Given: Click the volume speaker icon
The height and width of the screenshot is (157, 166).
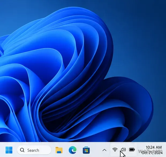Looking at the screenshot, I should point(123,150).
